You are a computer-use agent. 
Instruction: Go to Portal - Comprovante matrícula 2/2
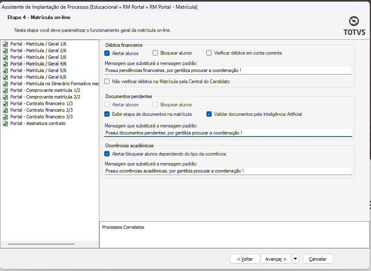[45, 97]
